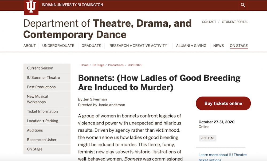Viewport: 267px width, 161px height.
Task: Open Research + Creative Activity menu
Action: click(138, 46)
